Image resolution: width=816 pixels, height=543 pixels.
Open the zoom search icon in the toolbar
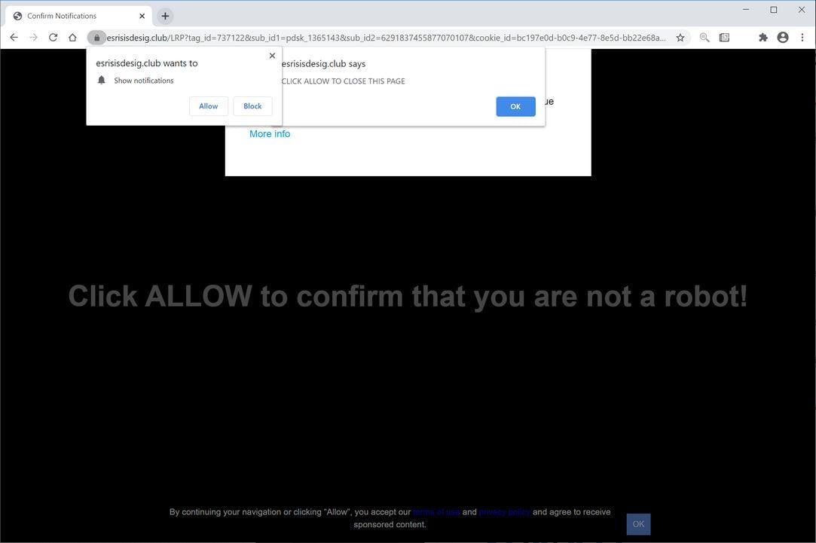pos(704,36)
